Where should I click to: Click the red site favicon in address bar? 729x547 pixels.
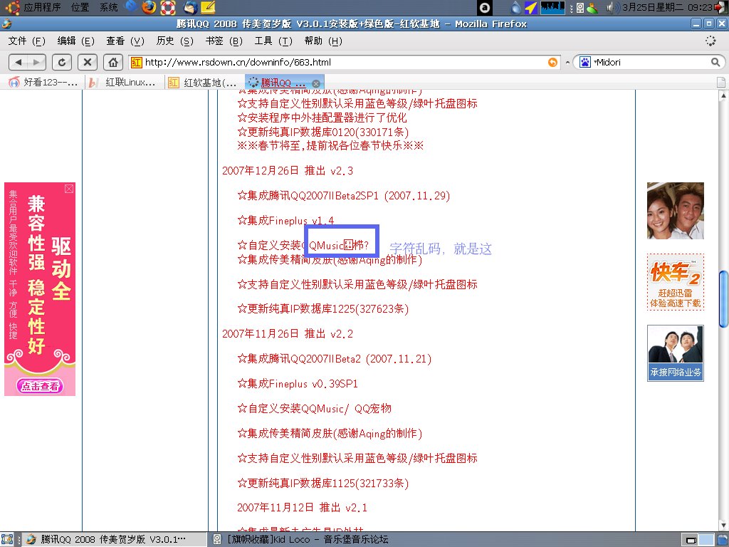(x=136, y=63)
